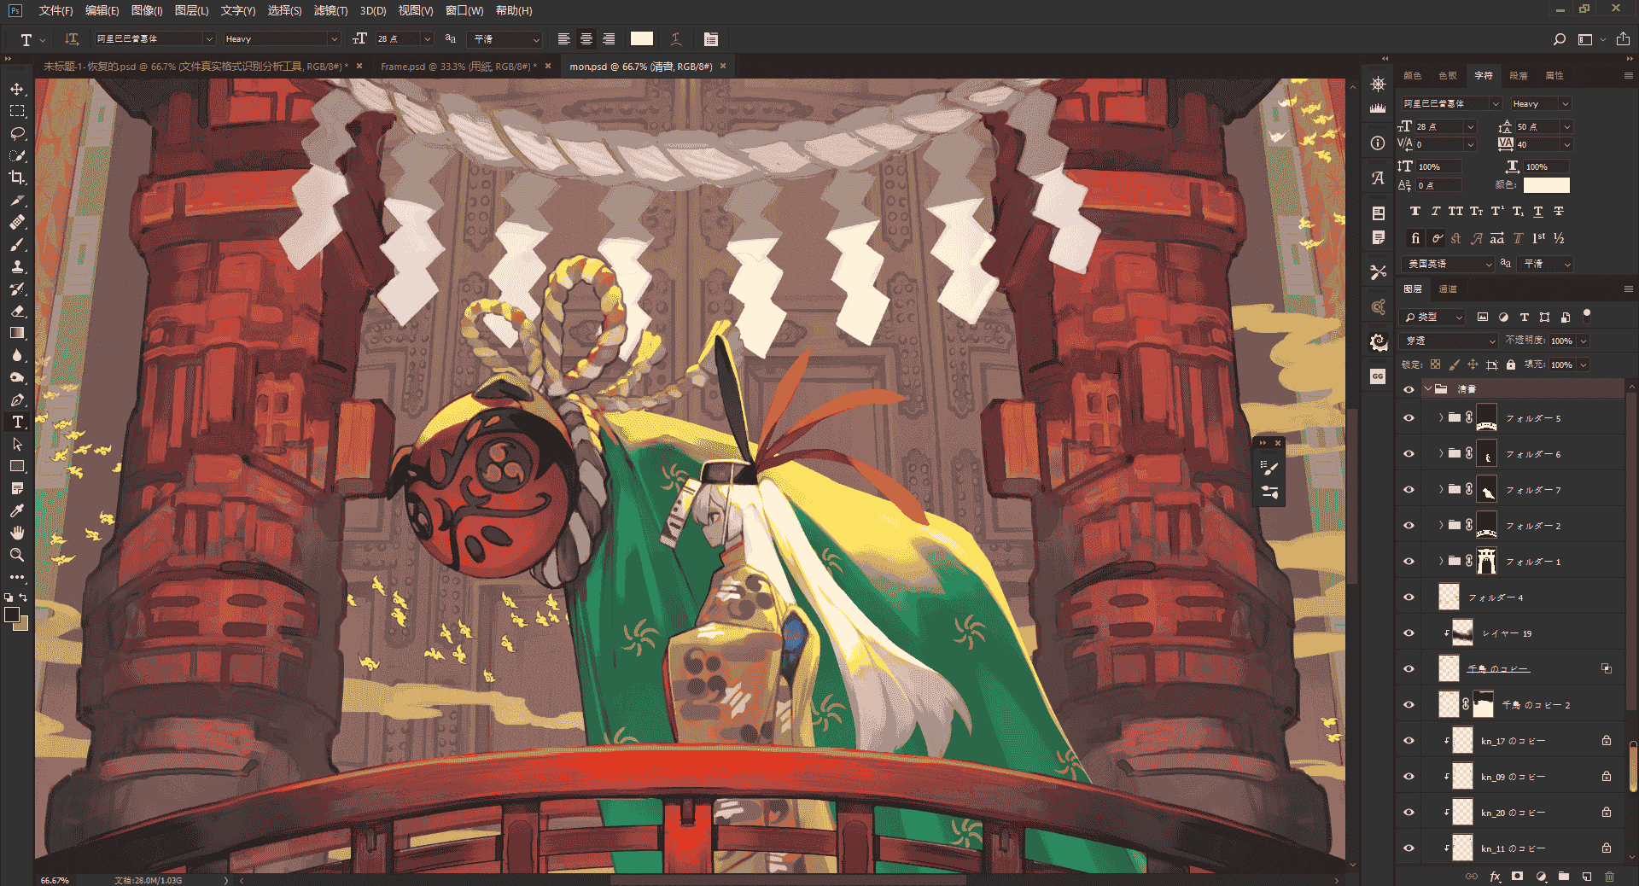
Task: Hide the フォルダー 7 layer group
Action: 1409,490
